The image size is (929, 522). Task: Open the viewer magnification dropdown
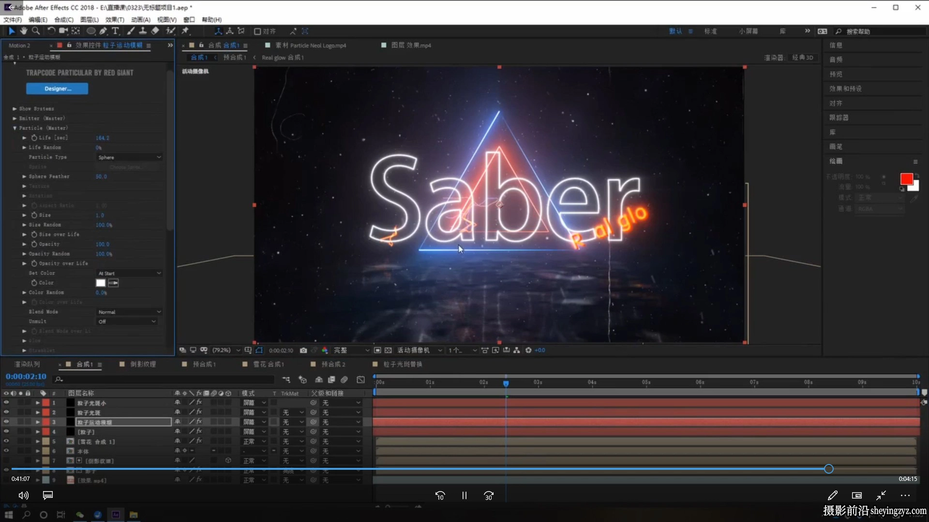pos(226,350)
